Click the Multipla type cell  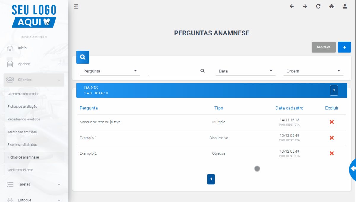click(x=219, y=122)
